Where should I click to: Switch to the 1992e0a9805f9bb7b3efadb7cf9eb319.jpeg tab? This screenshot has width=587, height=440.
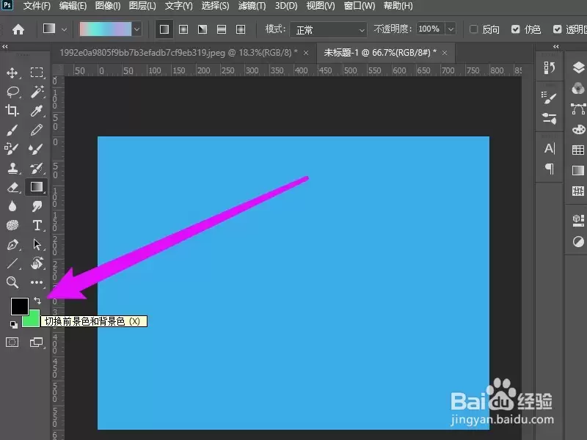178,53
